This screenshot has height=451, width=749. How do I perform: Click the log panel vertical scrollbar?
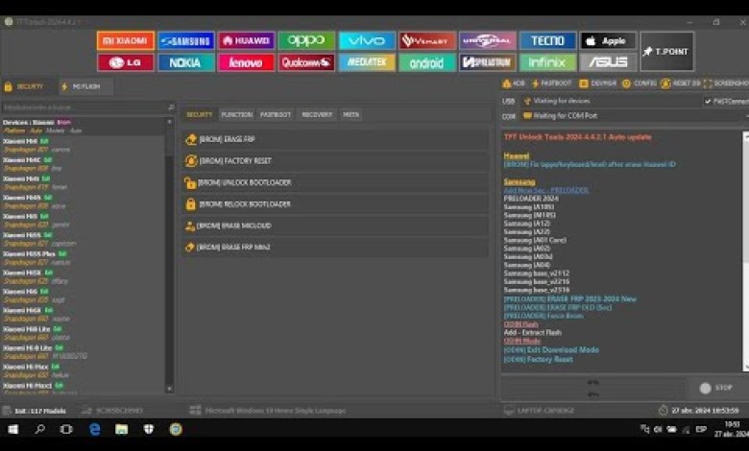[746, 251]
